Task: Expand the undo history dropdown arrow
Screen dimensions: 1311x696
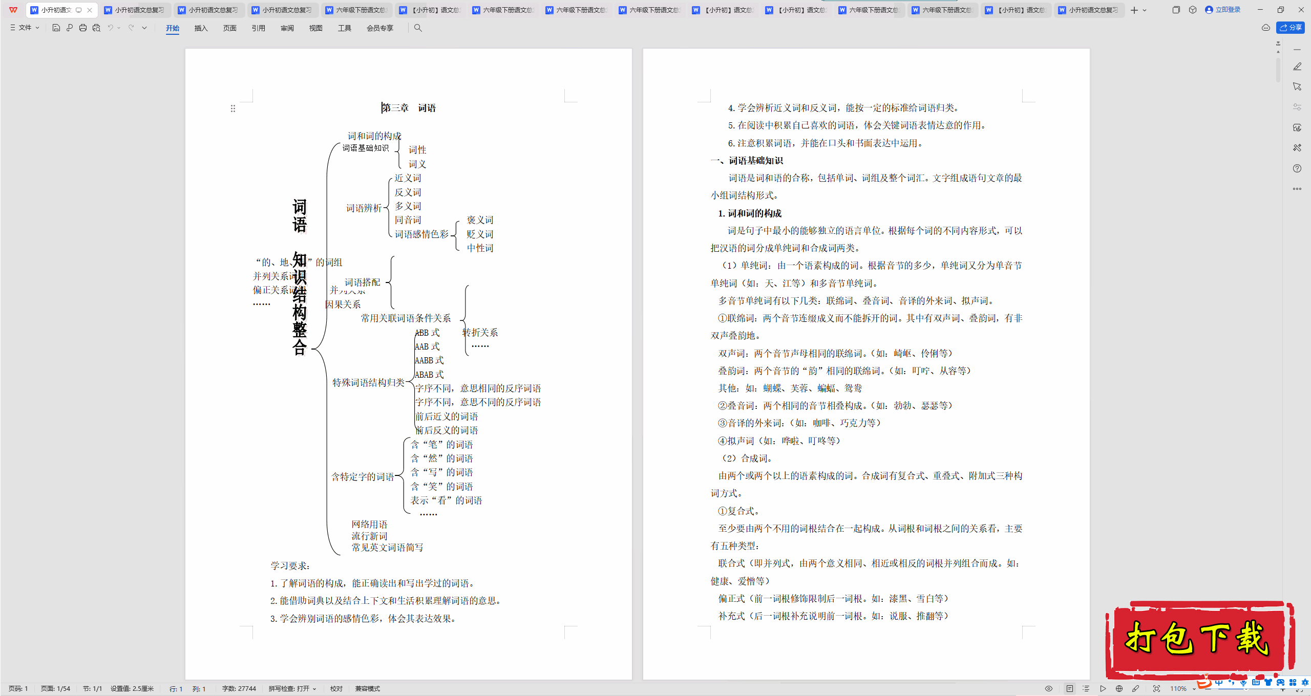Action: pyautogui.click(x=119, y=28)
